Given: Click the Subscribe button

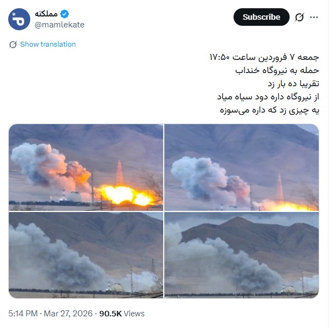Looking at the screenshot, I should (x=262, y=17).
